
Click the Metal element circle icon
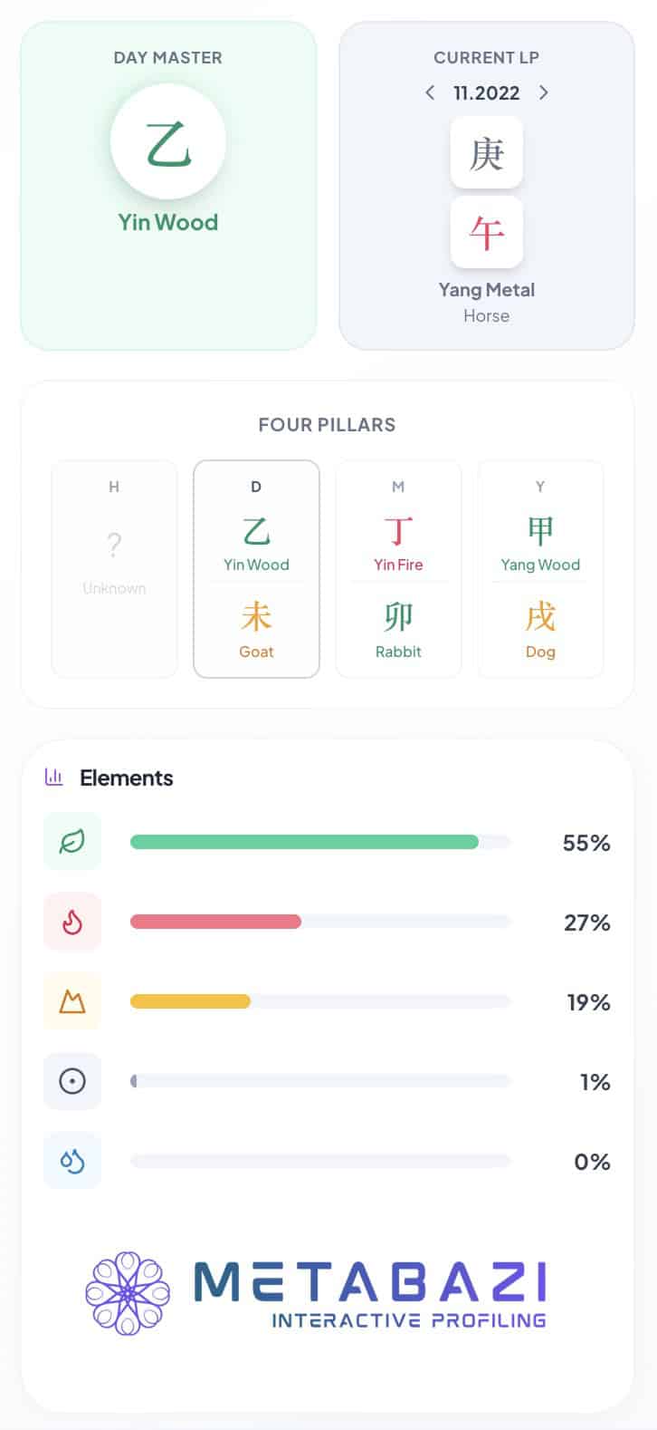[x=72, y=1081]
